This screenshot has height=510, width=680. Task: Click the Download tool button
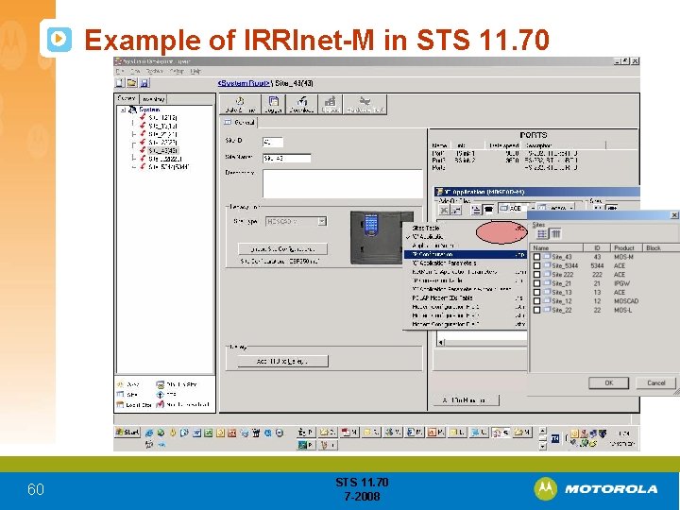[301, 105]
